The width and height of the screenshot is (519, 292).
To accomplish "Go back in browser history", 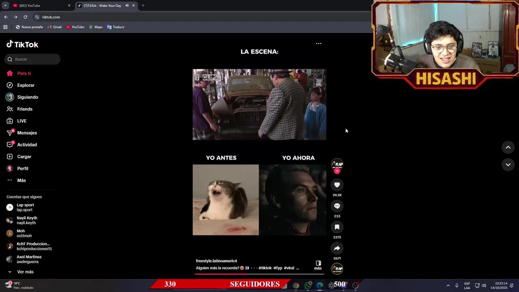I will click(x=6, y=17).
